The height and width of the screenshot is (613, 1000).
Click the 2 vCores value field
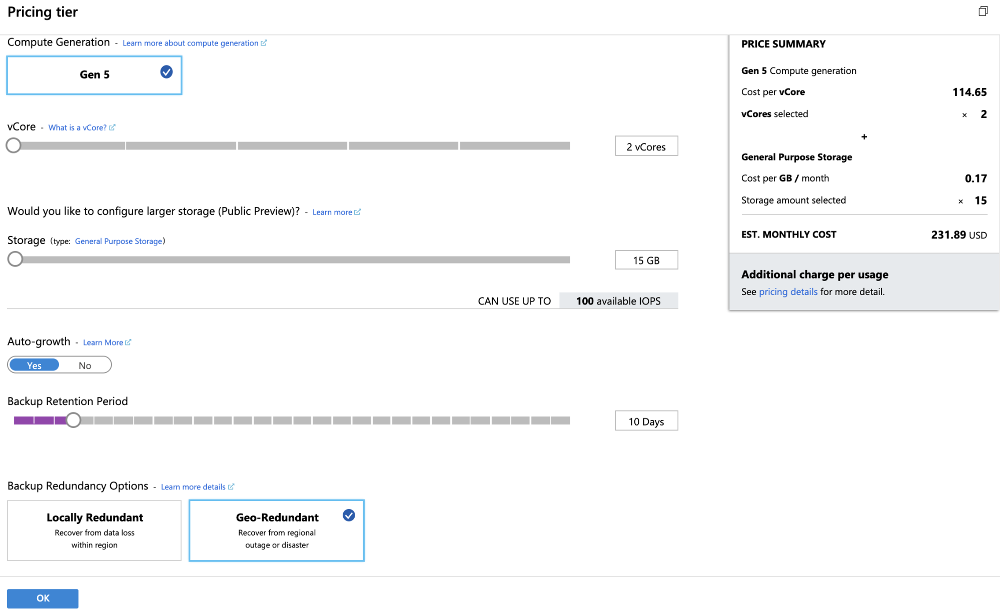click(x=646, y=146)
